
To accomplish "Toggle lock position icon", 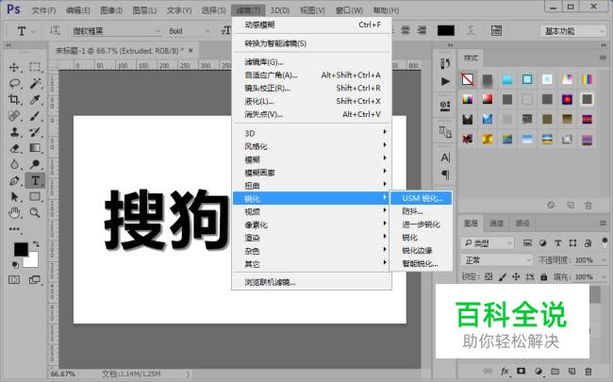I will coord(516,276).
